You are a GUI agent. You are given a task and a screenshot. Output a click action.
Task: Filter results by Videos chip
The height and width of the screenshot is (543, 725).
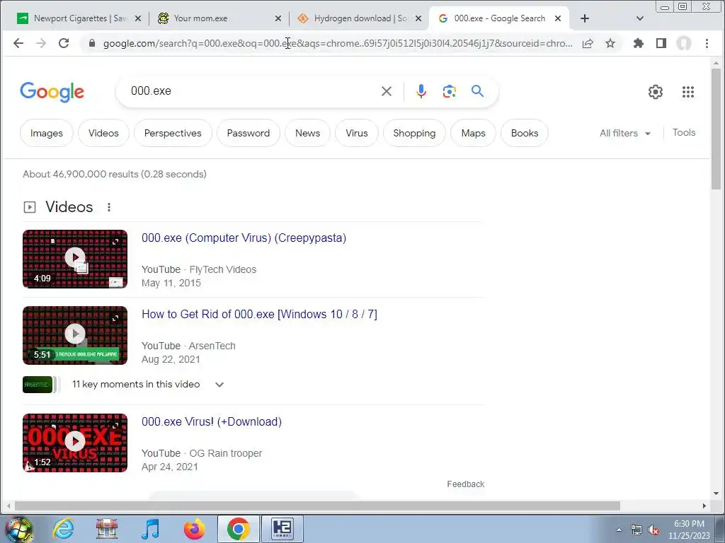tap(103, 133)
